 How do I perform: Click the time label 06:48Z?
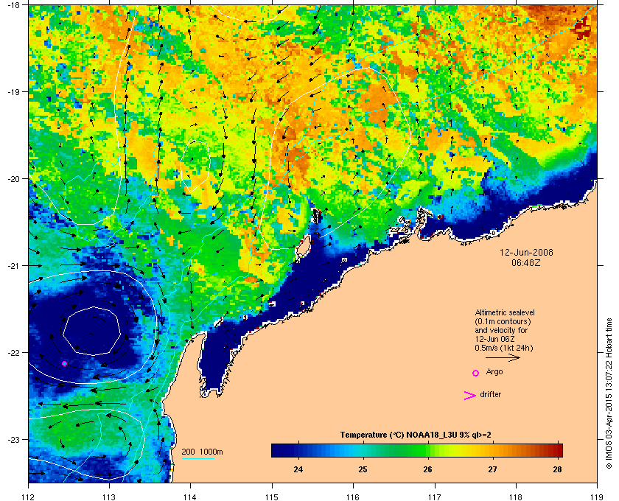526,262
